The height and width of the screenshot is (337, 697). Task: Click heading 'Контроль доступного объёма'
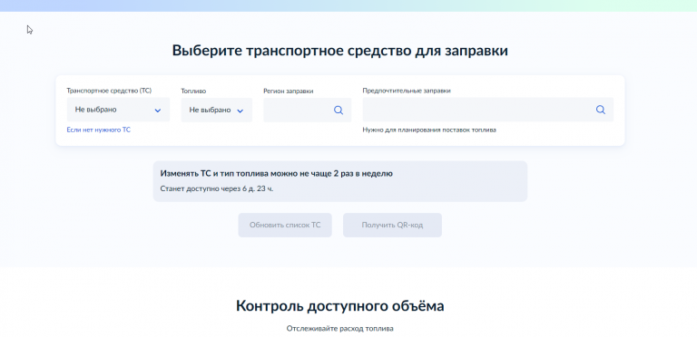(340, 306)
